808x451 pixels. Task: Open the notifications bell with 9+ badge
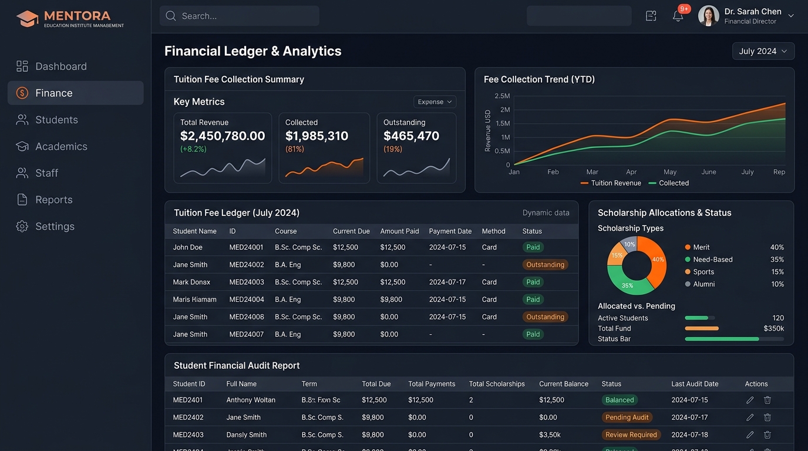point(678,16)
